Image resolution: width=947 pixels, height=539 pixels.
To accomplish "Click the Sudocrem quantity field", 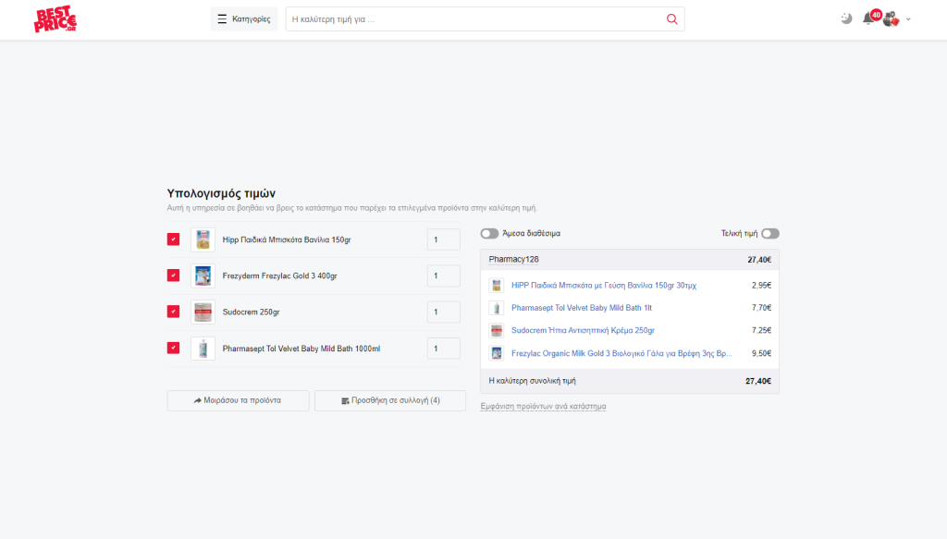I will point(443,312).
